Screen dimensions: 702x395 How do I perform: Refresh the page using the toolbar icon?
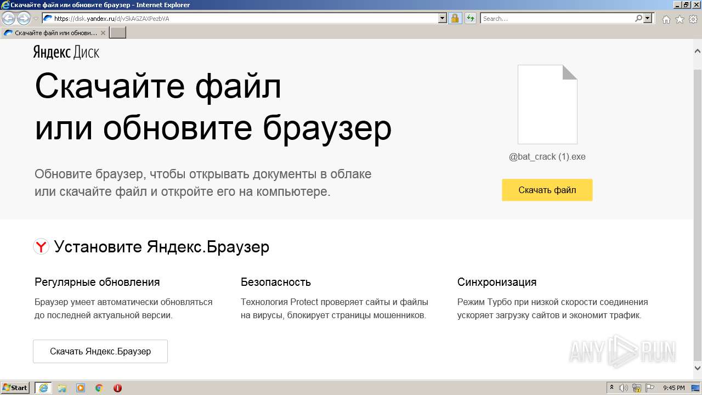coord(470,18)
